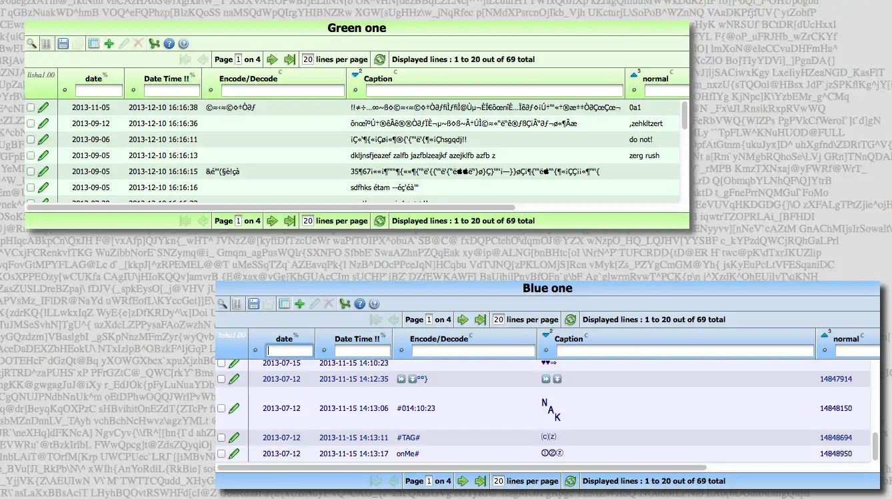Open date filter operator circle in Green one
The width and height of the screenshot is (892, 499).
tap(65, 89)
